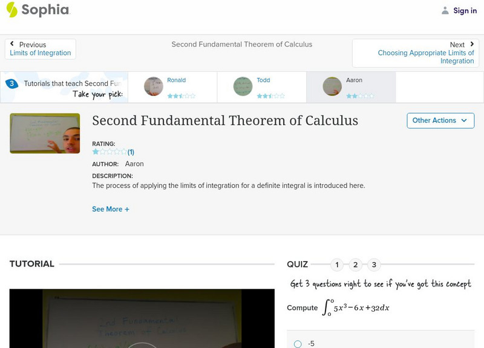Click Ronald's avatar picture
The width and height of the screenshot is (484, 348).
click(154, 86)
